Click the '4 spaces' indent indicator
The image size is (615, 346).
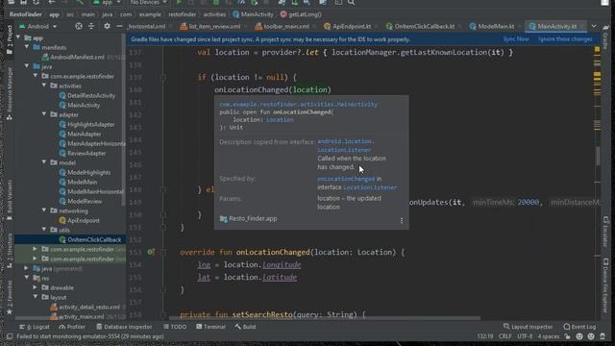549,336
